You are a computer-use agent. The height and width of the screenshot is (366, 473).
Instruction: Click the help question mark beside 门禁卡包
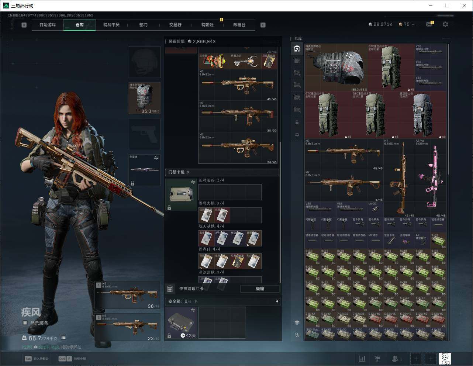click(x=188, y=172)
